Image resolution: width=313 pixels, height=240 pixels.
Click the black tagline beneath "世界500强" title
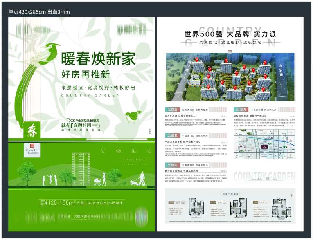(230, 42)
